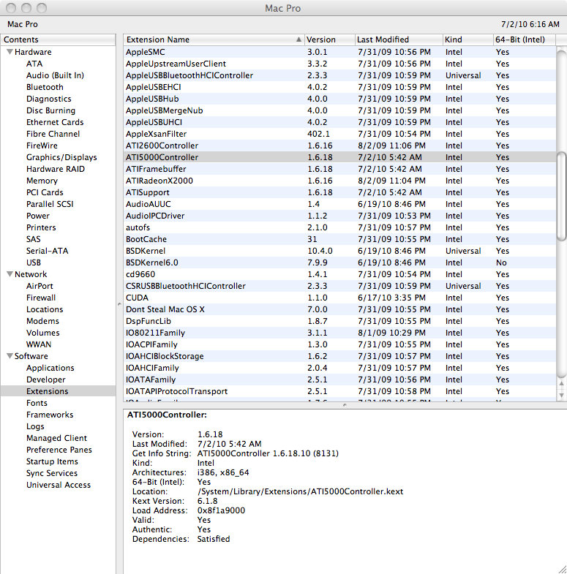The image size is (567, 574).
Task: Select WWAN item
Action: [39, 344]
